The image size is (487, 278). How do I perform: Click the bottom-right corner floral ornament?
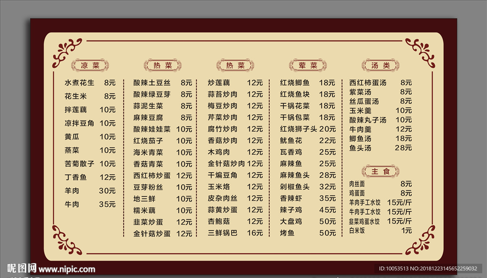[x=420, y=239]
